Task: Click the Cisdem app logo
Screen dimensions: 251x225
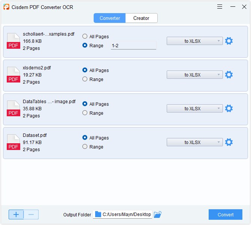Action: coord(6,7)
